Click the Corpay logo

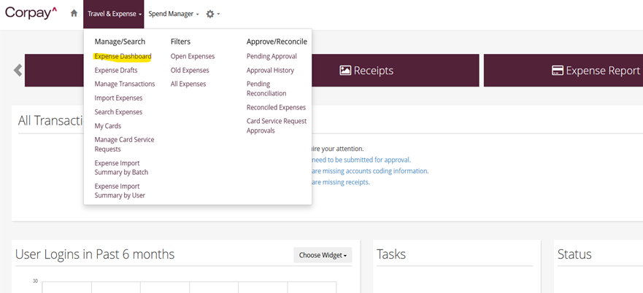[x=31, y=13]
